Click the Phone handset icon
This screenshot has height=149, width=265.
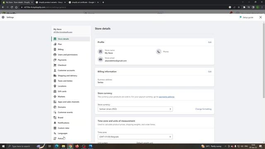(159, 51)
